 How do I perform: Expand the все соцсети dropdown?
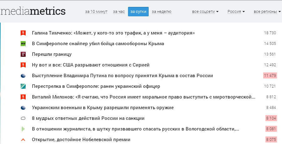205,12
